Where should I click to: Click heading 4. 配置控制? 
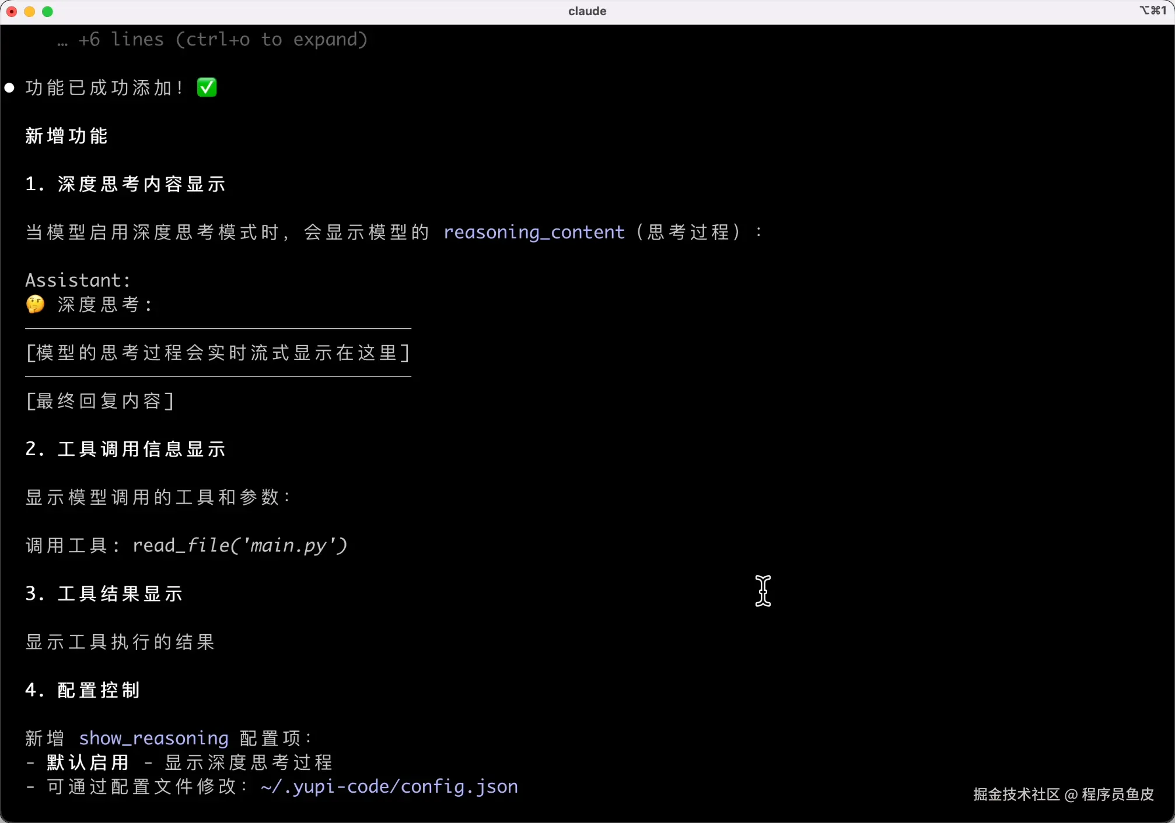[82, 690]
